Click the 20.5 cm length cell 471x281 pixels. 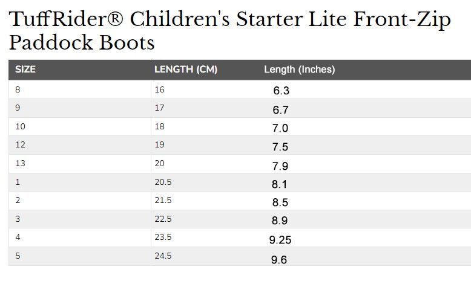coord(163,182)
